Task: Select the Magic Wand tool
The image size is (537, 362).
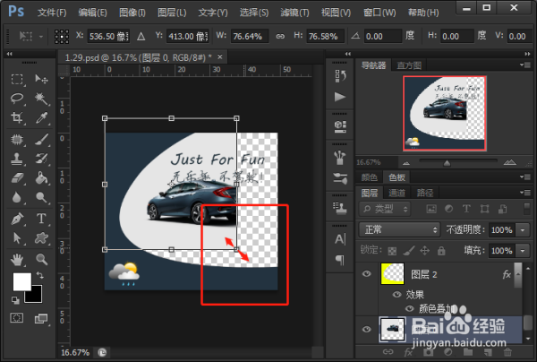Action: 41,99
